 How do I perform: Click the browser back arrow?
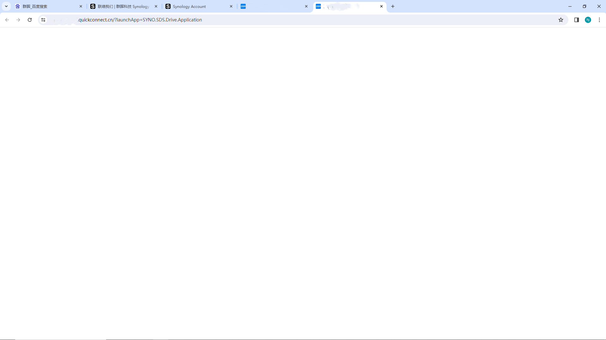(x=7, y=20)
